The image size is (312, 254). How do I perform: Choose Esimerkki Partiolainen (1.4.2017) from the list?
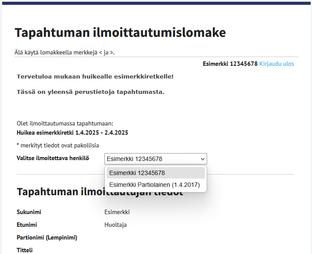pos(155,185)
